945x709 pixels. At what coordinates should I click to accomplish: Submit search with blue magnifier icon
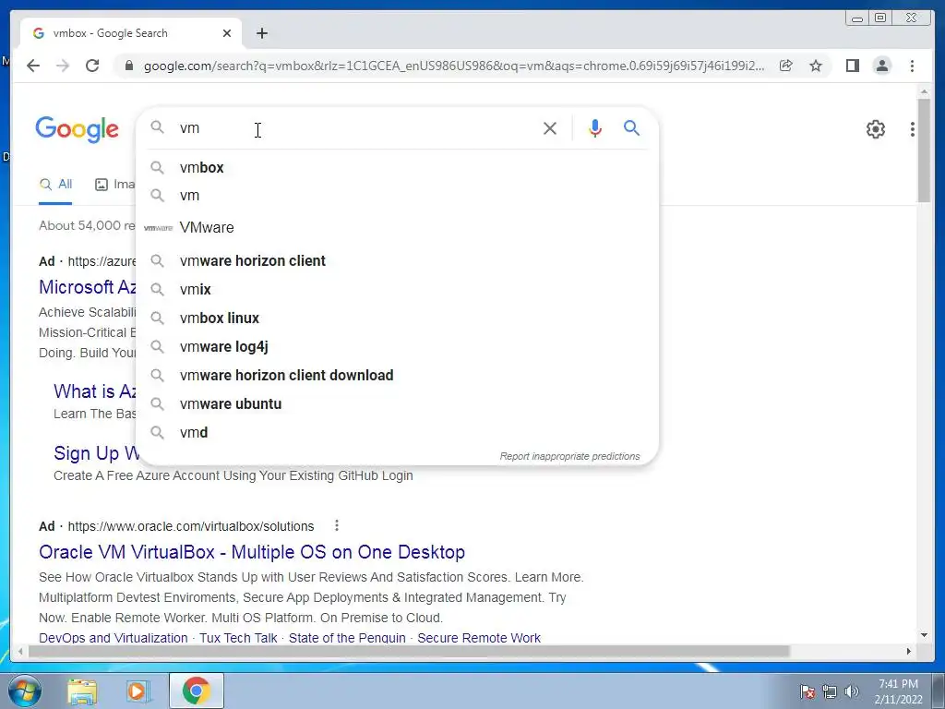coord(631,127)
